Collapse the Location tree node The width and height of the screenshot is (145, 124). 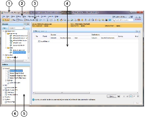tap(3, 55)
